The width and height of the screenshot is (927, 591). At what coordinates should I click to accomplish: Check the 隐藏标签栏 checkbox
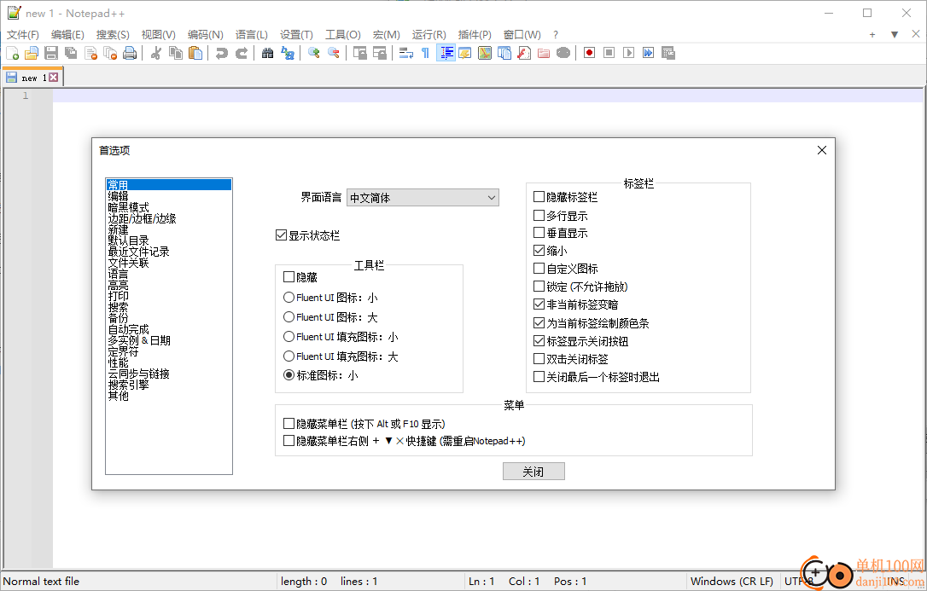pos(539,197)
